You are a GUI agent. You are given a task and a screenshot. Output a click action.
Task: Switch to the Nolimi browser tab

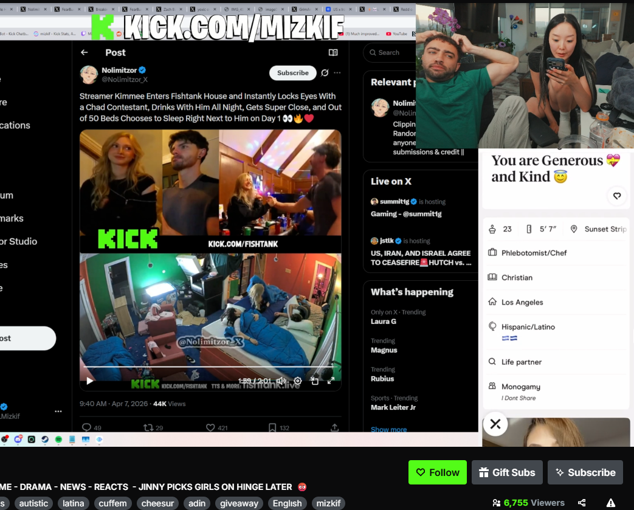(x=33, y=9)
